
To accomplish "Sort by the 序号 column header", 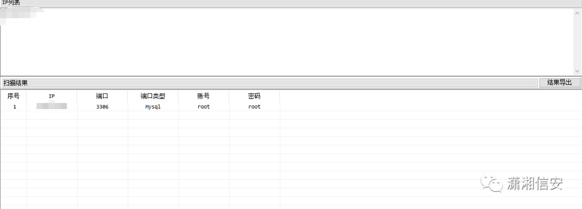I will (13, 96).
